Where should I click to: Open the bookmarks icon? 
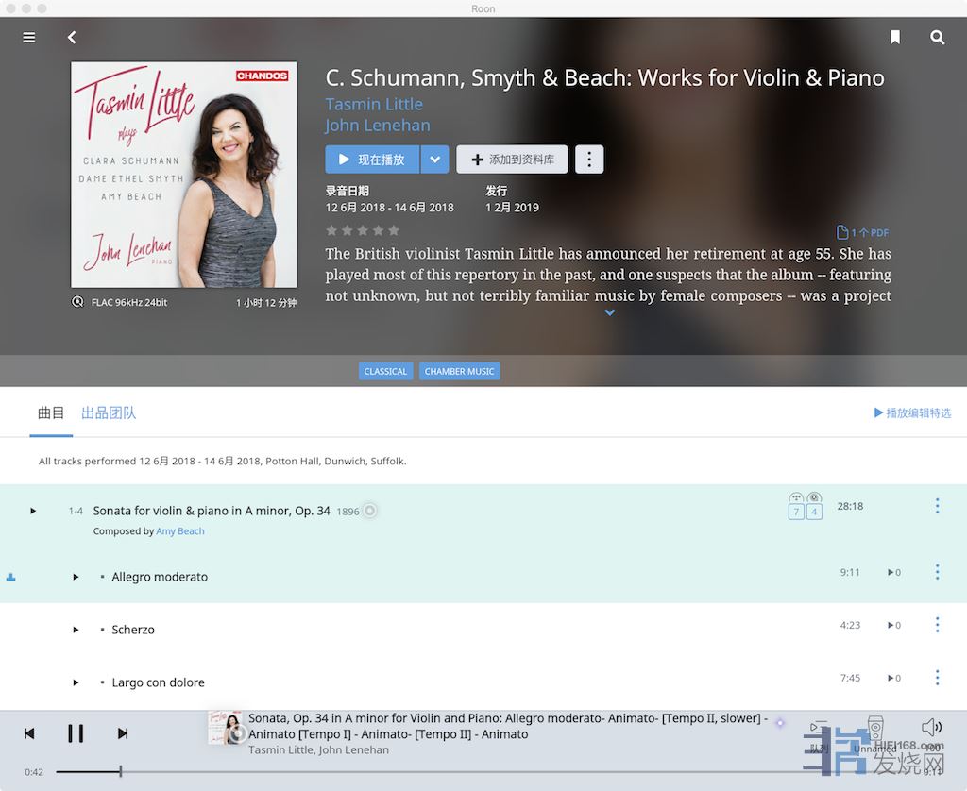pyautogui.click(x=895, y=38)
